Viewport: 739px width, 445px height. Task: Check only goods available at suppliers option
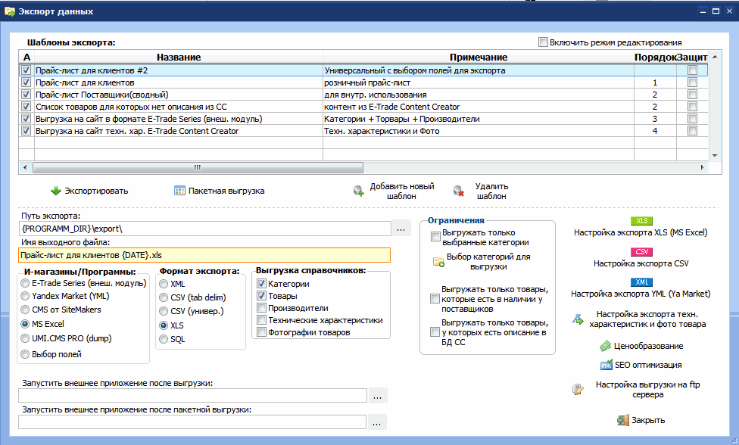[x=435, y=299]
